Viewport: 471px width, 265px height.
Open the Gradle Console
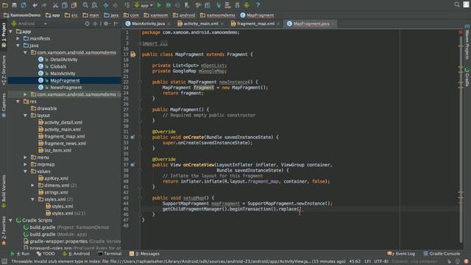point(442,254)
